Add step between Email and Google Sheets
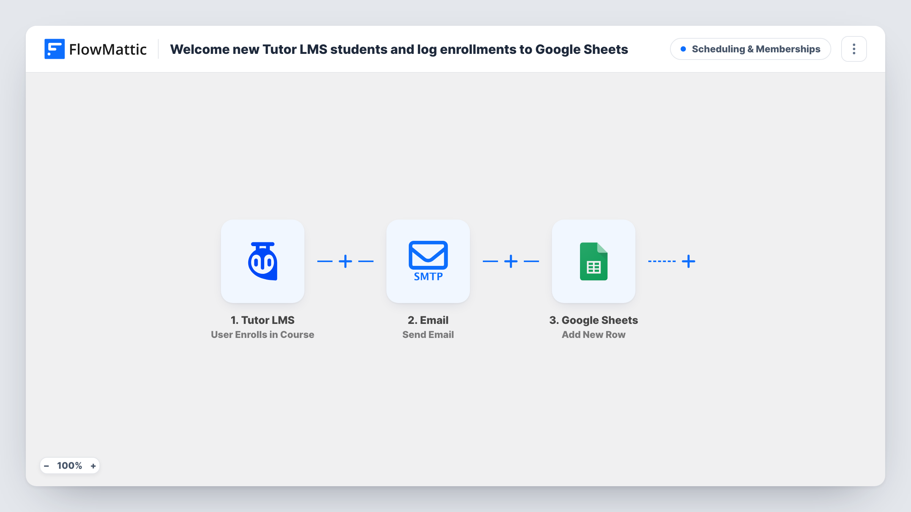The height and width of the screenshot is (512, 911). (511, 261)
